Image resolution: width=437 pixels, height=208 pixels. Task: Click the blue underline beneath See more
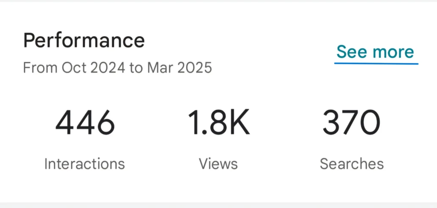pos(376,63)
